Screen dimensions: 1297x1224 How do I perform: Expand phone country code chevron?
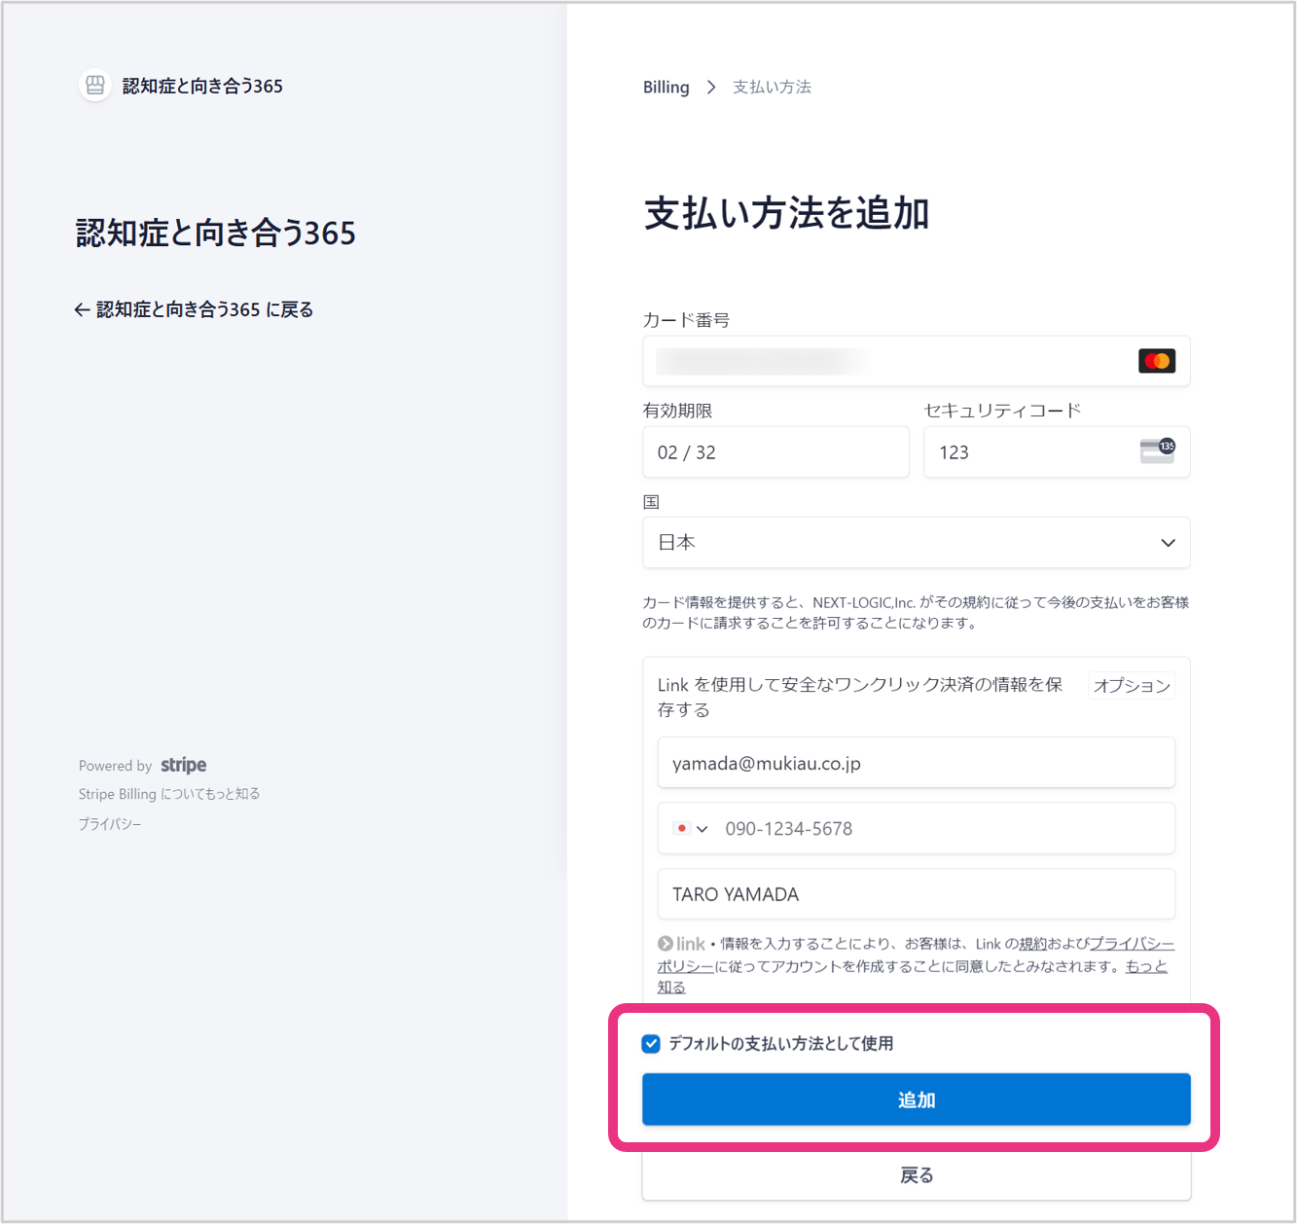(703, 829)
